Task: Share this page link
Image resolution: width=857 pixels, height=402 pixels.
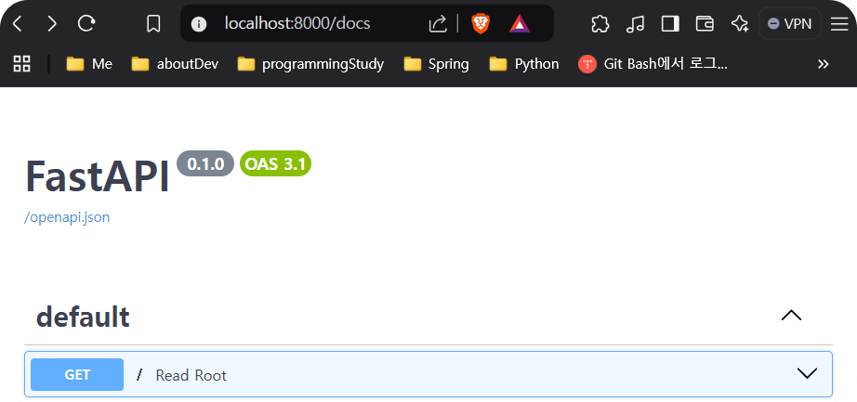Action: [438, 23]
